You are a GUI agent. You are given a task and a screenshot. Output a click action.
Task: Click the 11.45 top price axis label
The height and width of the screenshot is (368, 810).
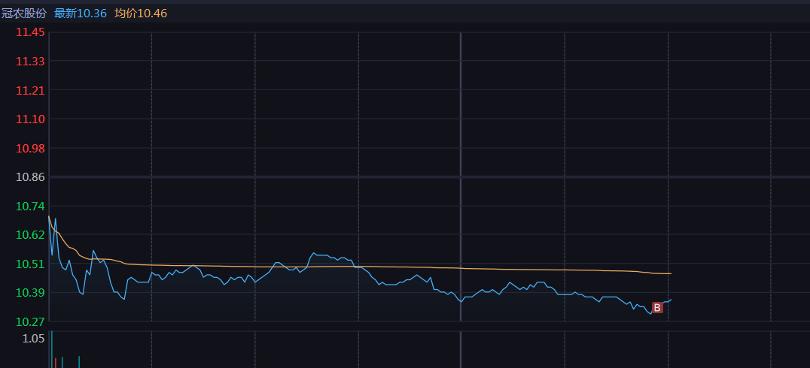pos(30,32)
